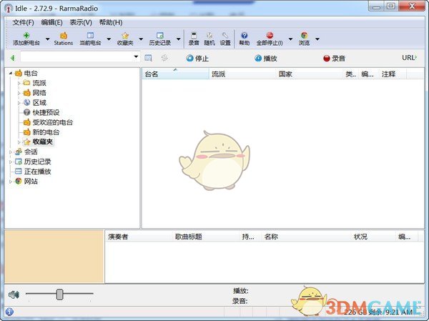429x321 pixels.
Task: Click the 随机 random station icon
Action: [209, 35]
